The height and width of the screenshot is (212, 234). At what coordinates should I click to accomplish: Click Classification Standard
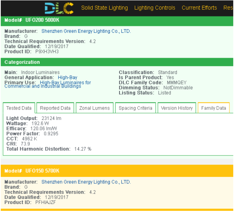pos(168,73)
